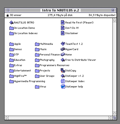Click the window zoom box in title bar
The width and height of the screenshot is (120, 124).
(113, 10)
